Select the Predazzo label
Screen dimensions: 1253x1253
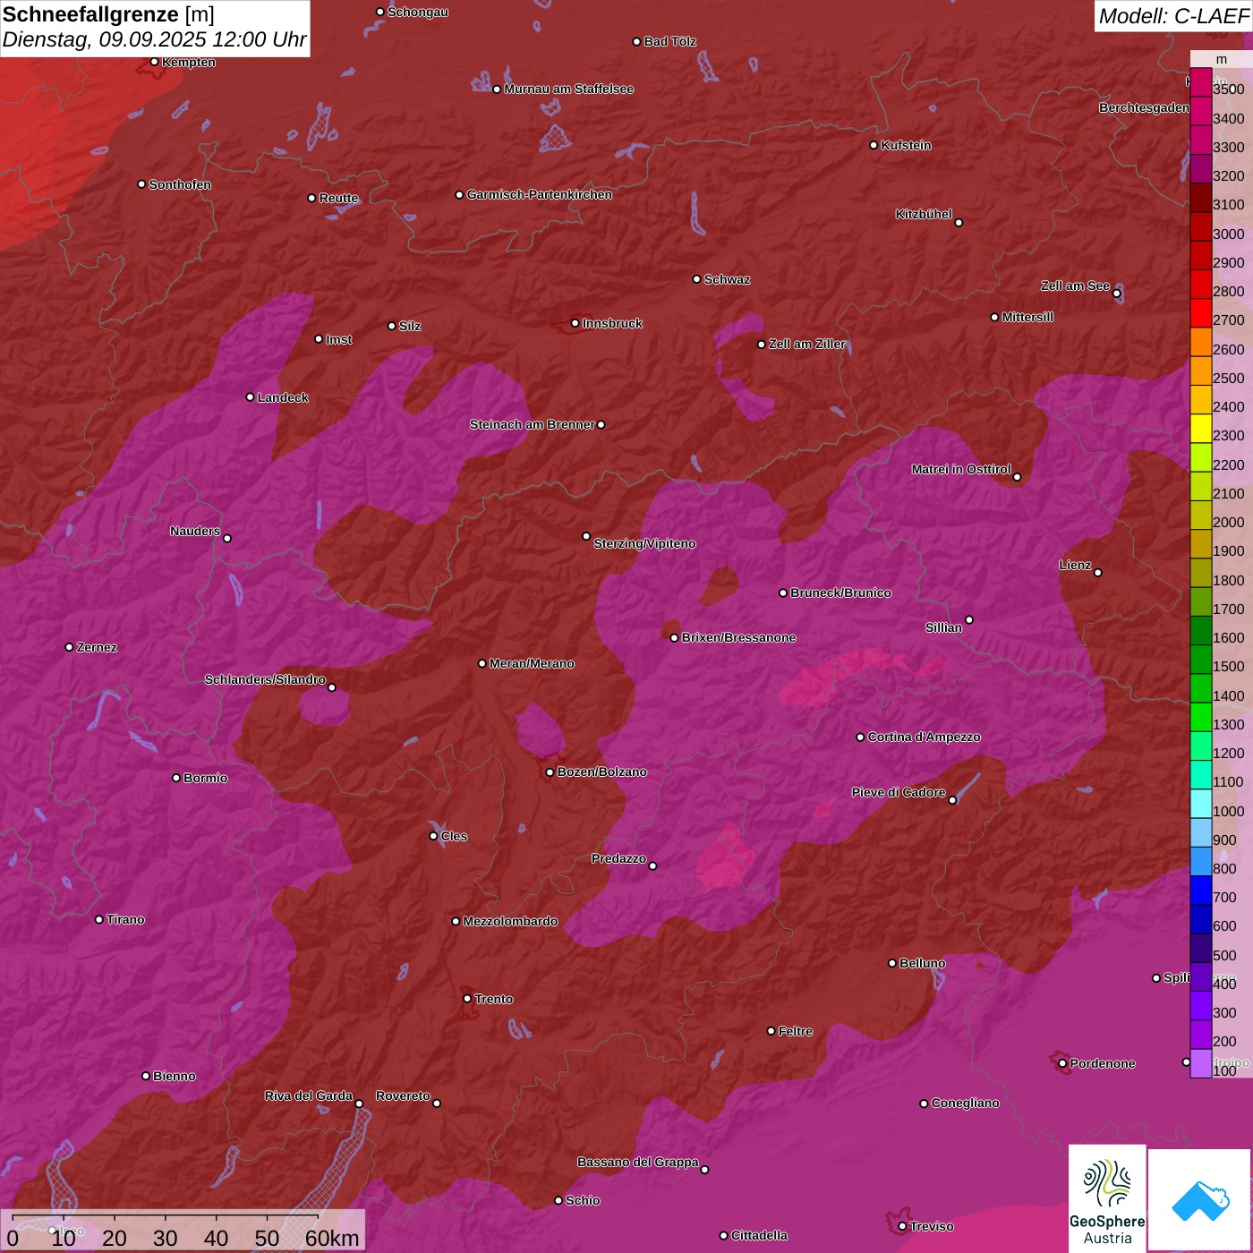coord(618,858)
